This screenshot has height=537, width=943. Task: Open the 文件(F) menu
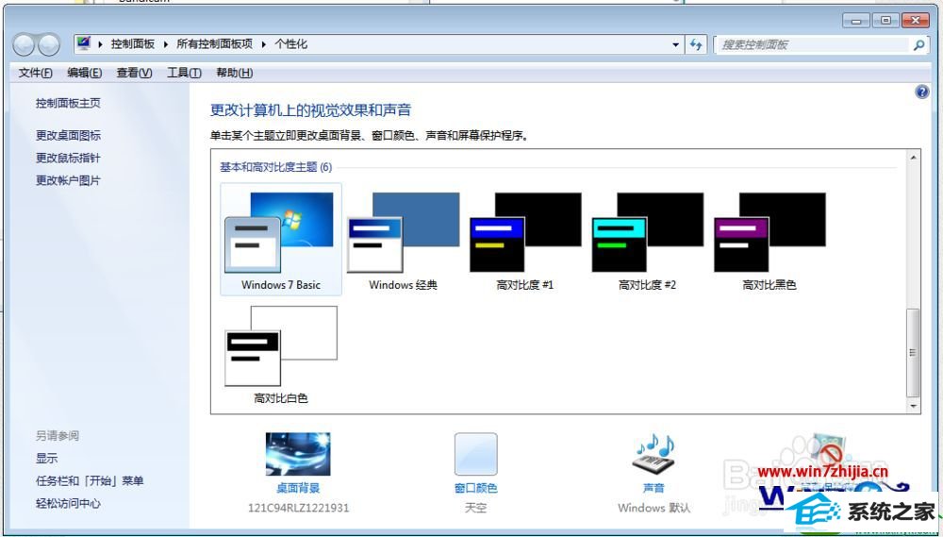(x=36, y=73)
